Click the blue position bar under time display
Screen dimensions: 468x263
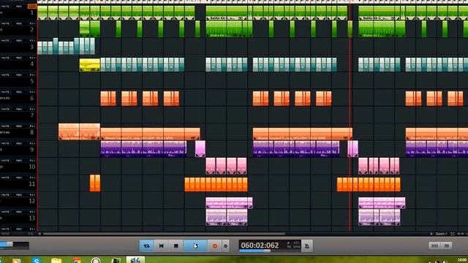[254, 251]
